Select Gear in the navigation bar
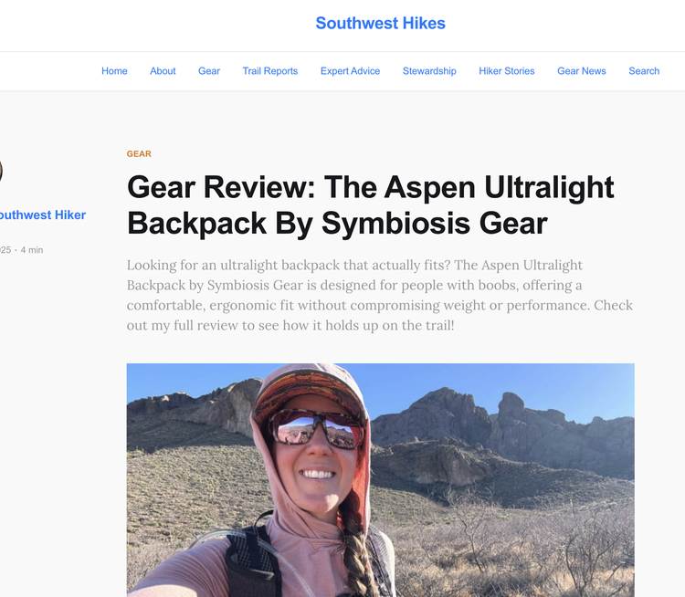 click(x=209, y=71)
